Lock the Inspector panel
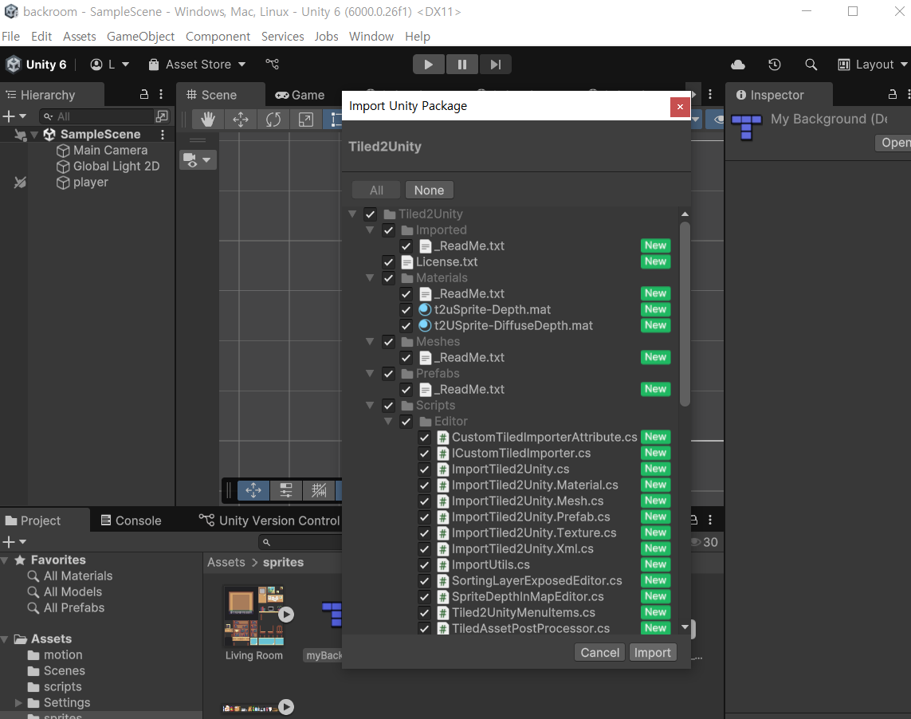Screen dimensions: 911x719 point(893,94)
